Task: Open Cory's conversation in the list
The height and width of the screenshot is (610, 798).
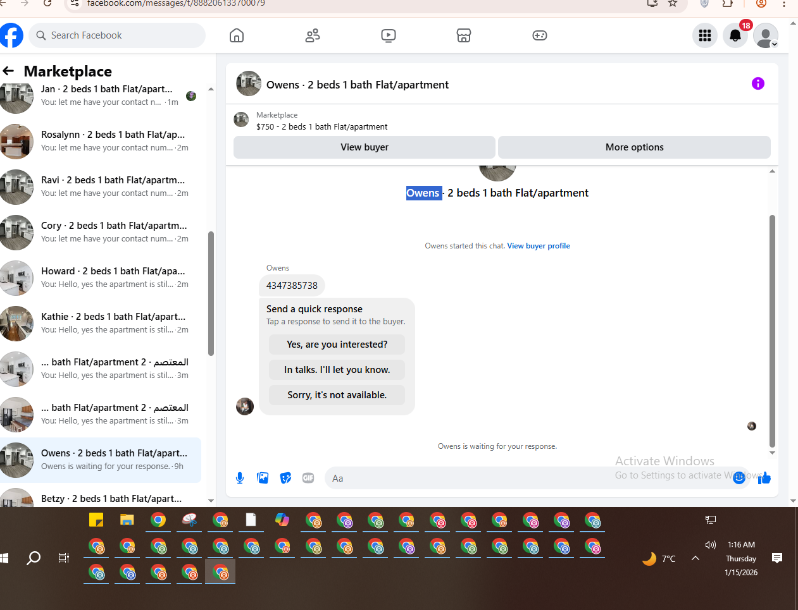Action: 101,232
